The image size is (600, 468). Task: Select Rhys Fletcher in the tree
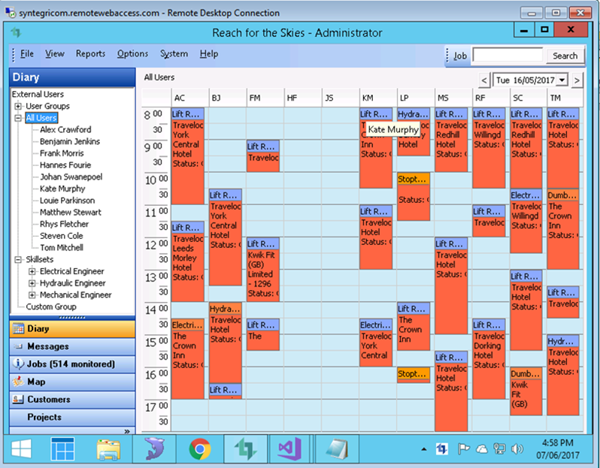64,224
